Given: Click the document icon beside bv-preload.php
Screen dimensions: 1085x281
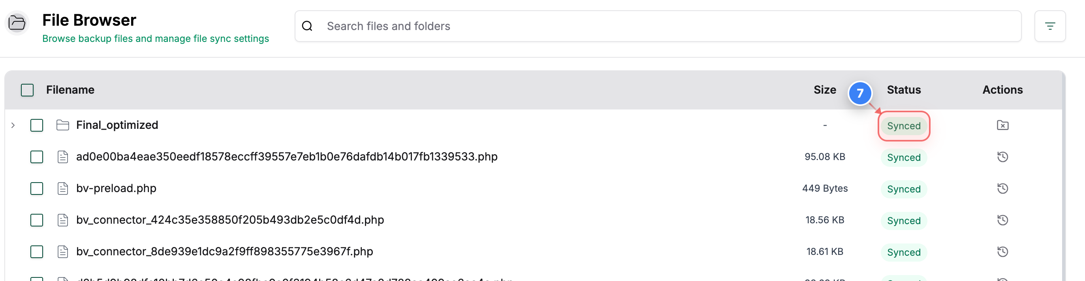Looking at the screenshot, I should (x=62, y=188).
